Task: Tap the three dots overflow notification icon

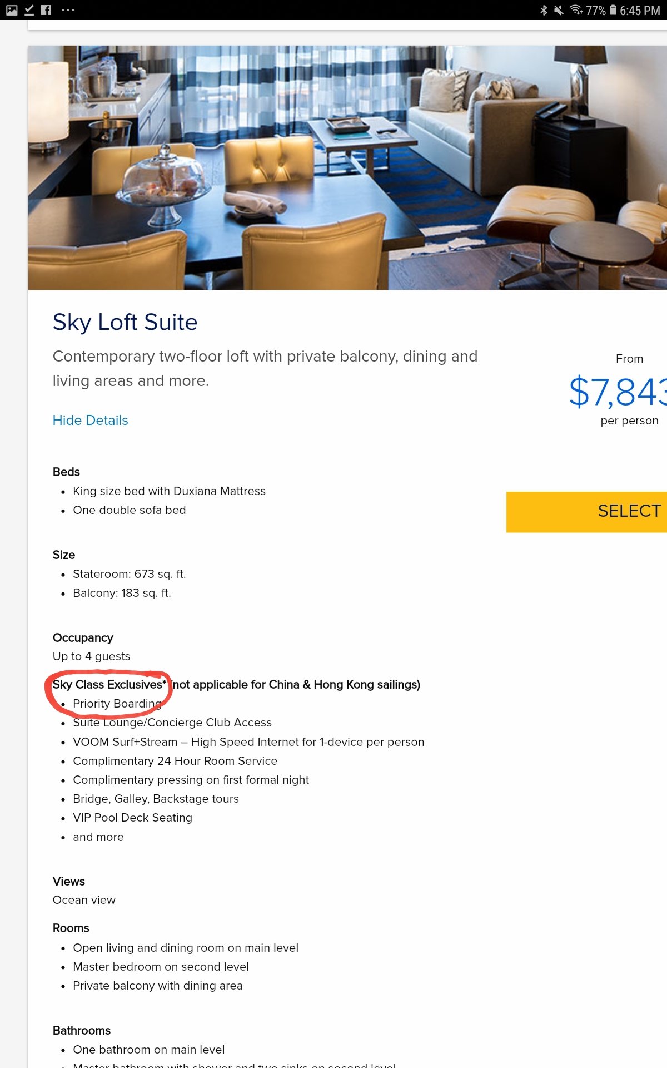Action: point(68,10)
